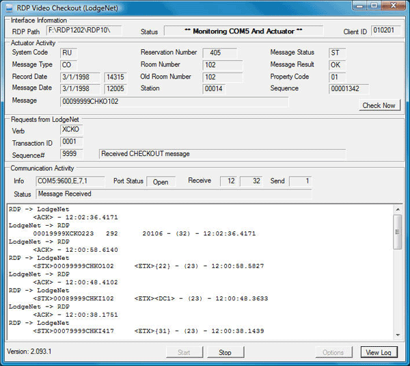Click the scroll up arrow in the log
The width and height of the screenshot is (410, 366).
pyautogui.click(x=398, y=209)
